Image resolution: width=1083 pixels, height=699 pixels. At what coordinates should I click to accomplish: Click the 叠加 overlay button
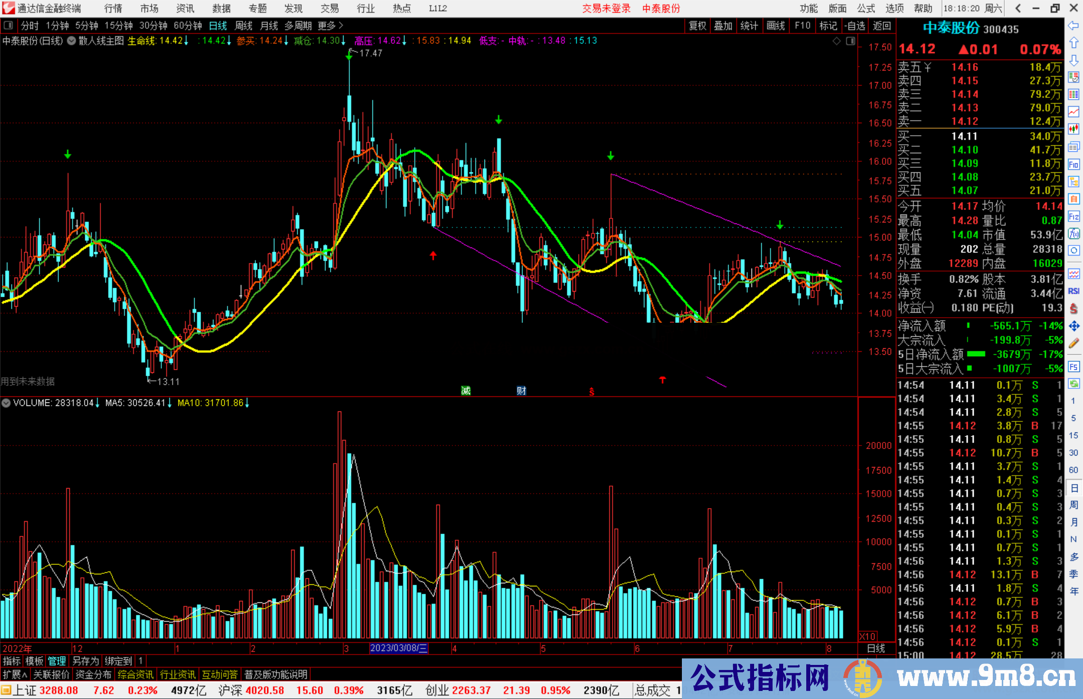point(723,26)
